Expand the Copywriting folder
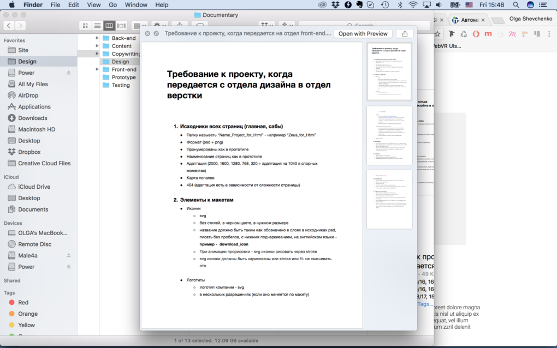This screenshot has width=557, height=348. 97,53
